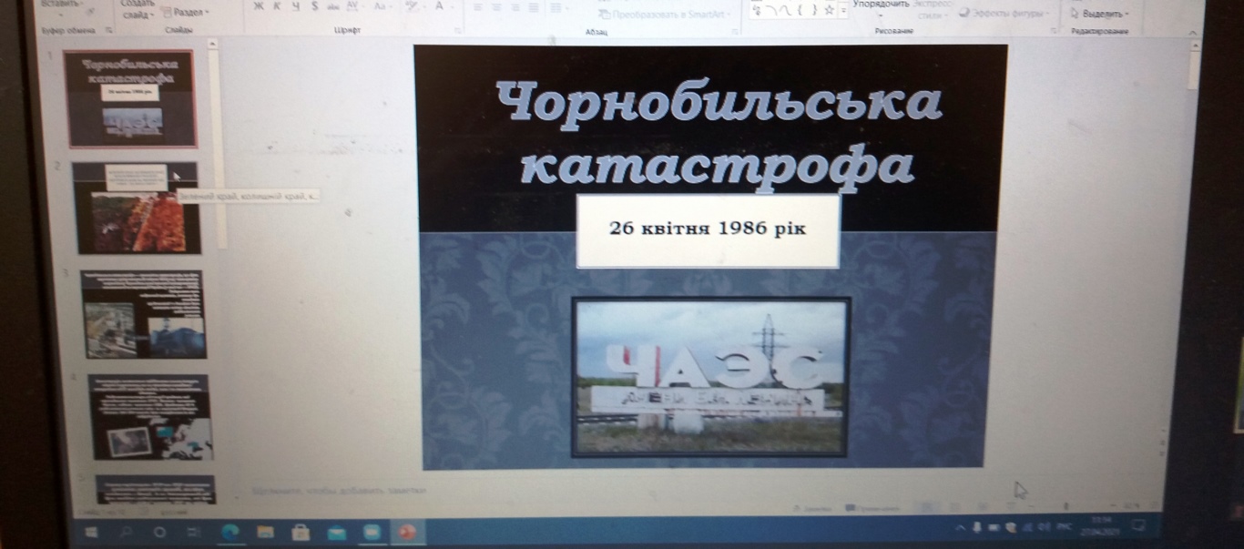Click the text box 26 квітня 1986 рік
This screenshot has height=549, width=1244.
tap(708, 230)
